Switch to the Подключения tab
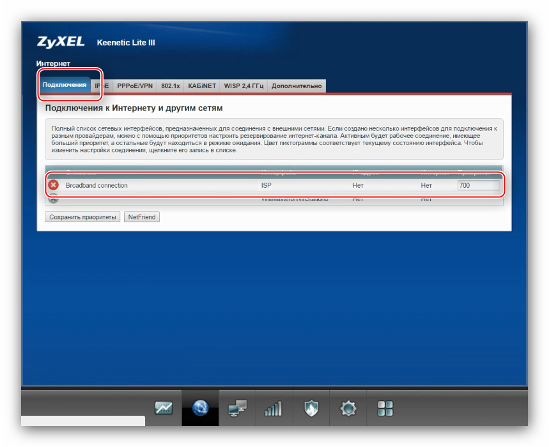Image resolution: width=549 pixels, height=447 pixels. click(65, 85)
